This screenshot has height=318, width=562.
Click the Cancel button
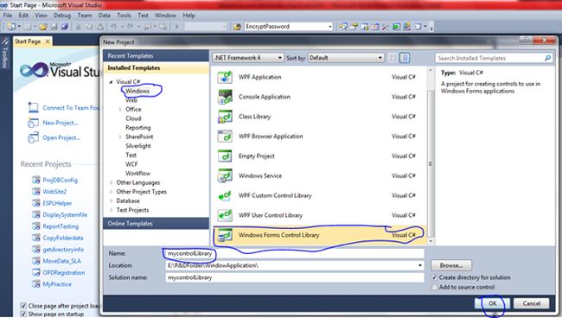531,303
